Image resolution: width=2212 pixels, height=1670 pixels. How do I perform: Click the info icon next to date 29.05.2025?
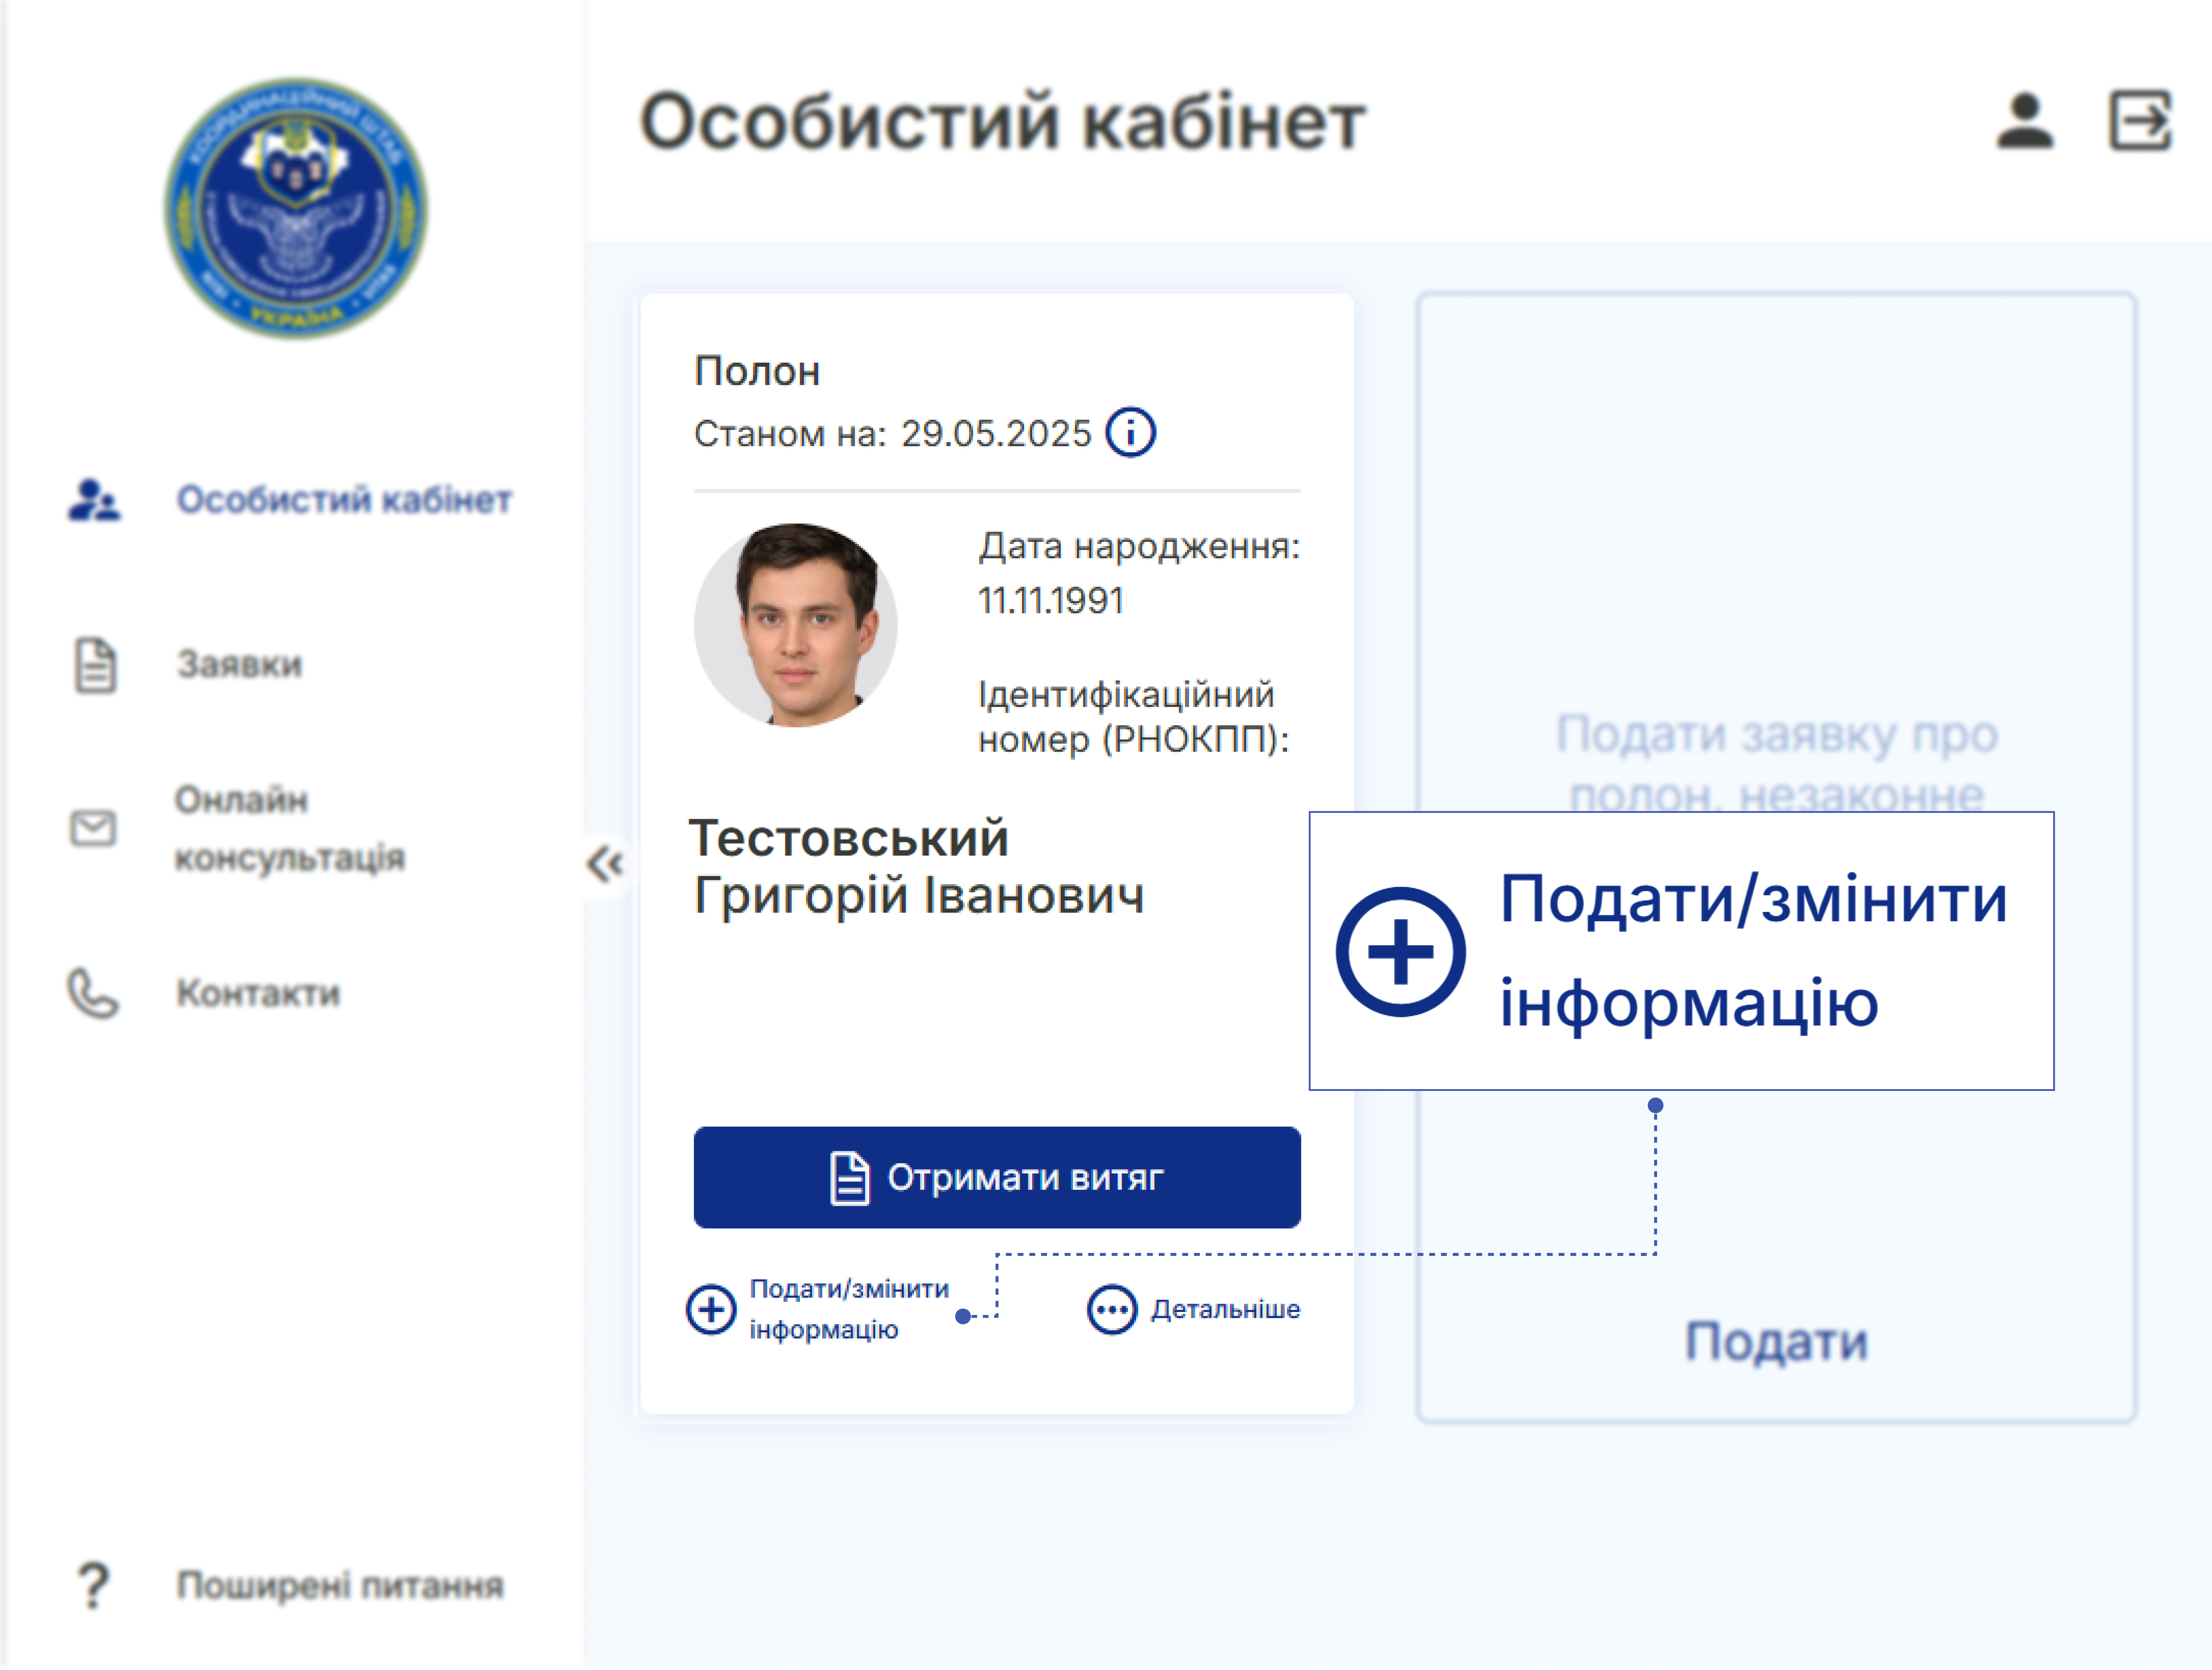pyautogui.click(x=1131, y=433)
